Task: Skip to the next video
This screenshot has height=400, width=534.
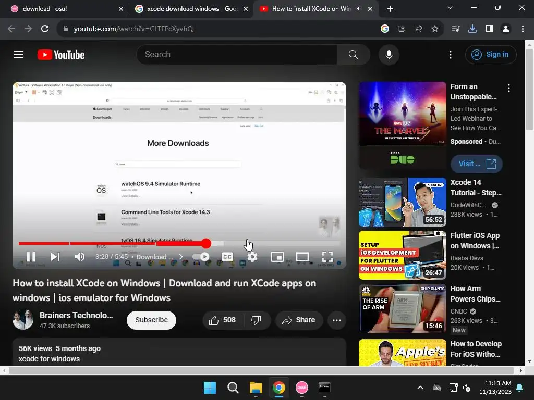Action: [55, 257]
